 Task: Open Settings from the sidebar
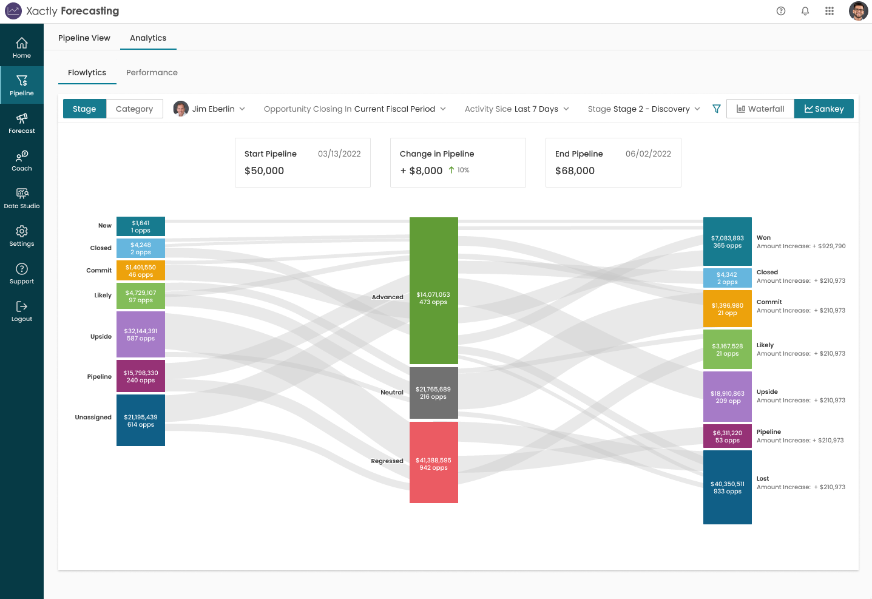22,235
